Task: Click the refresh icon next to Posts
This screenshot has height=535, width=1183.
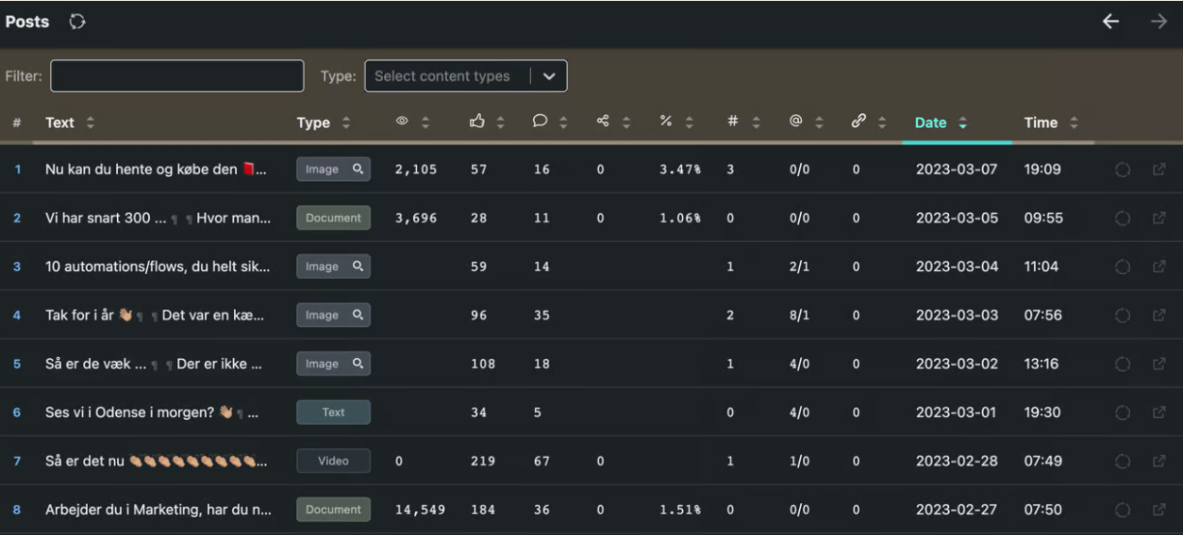Action: (77, 22)
